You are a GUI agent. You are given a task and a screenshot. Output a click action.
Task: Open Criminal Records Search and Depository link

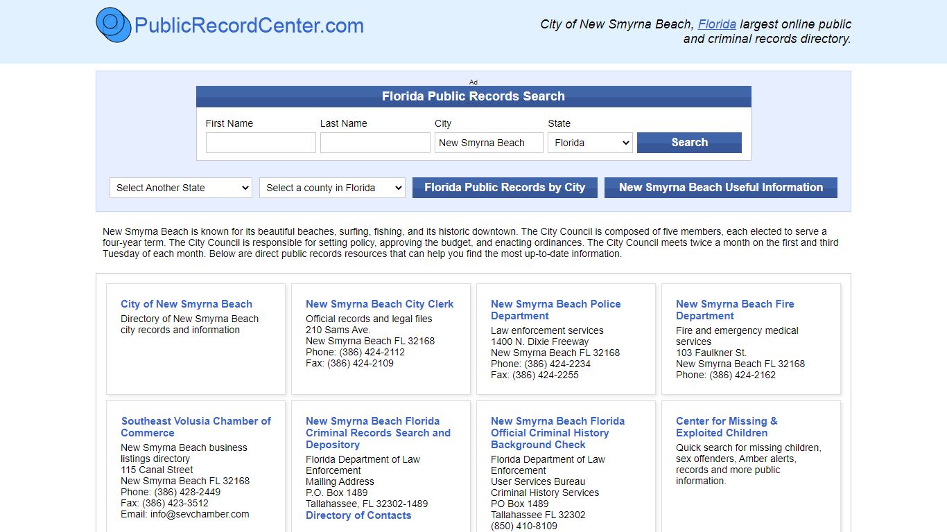coord(378,433)
